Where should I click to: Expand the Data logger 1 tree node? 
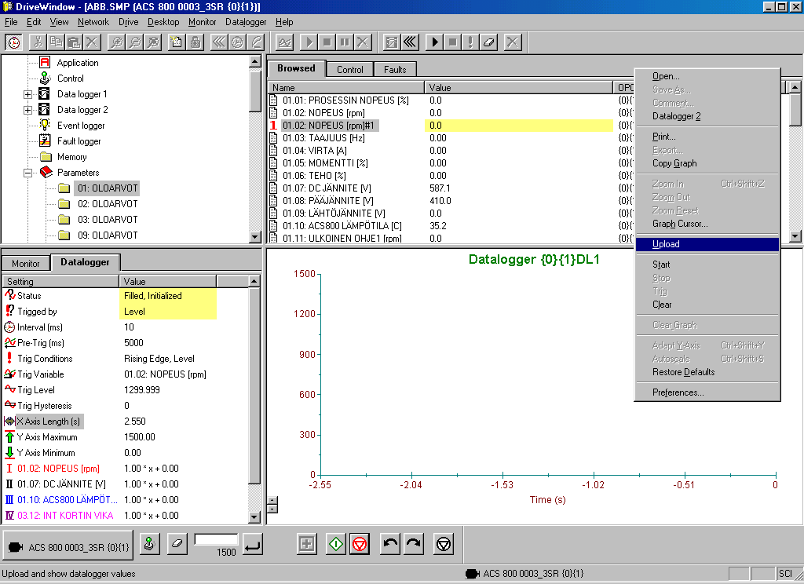click(x=27, y=94)
